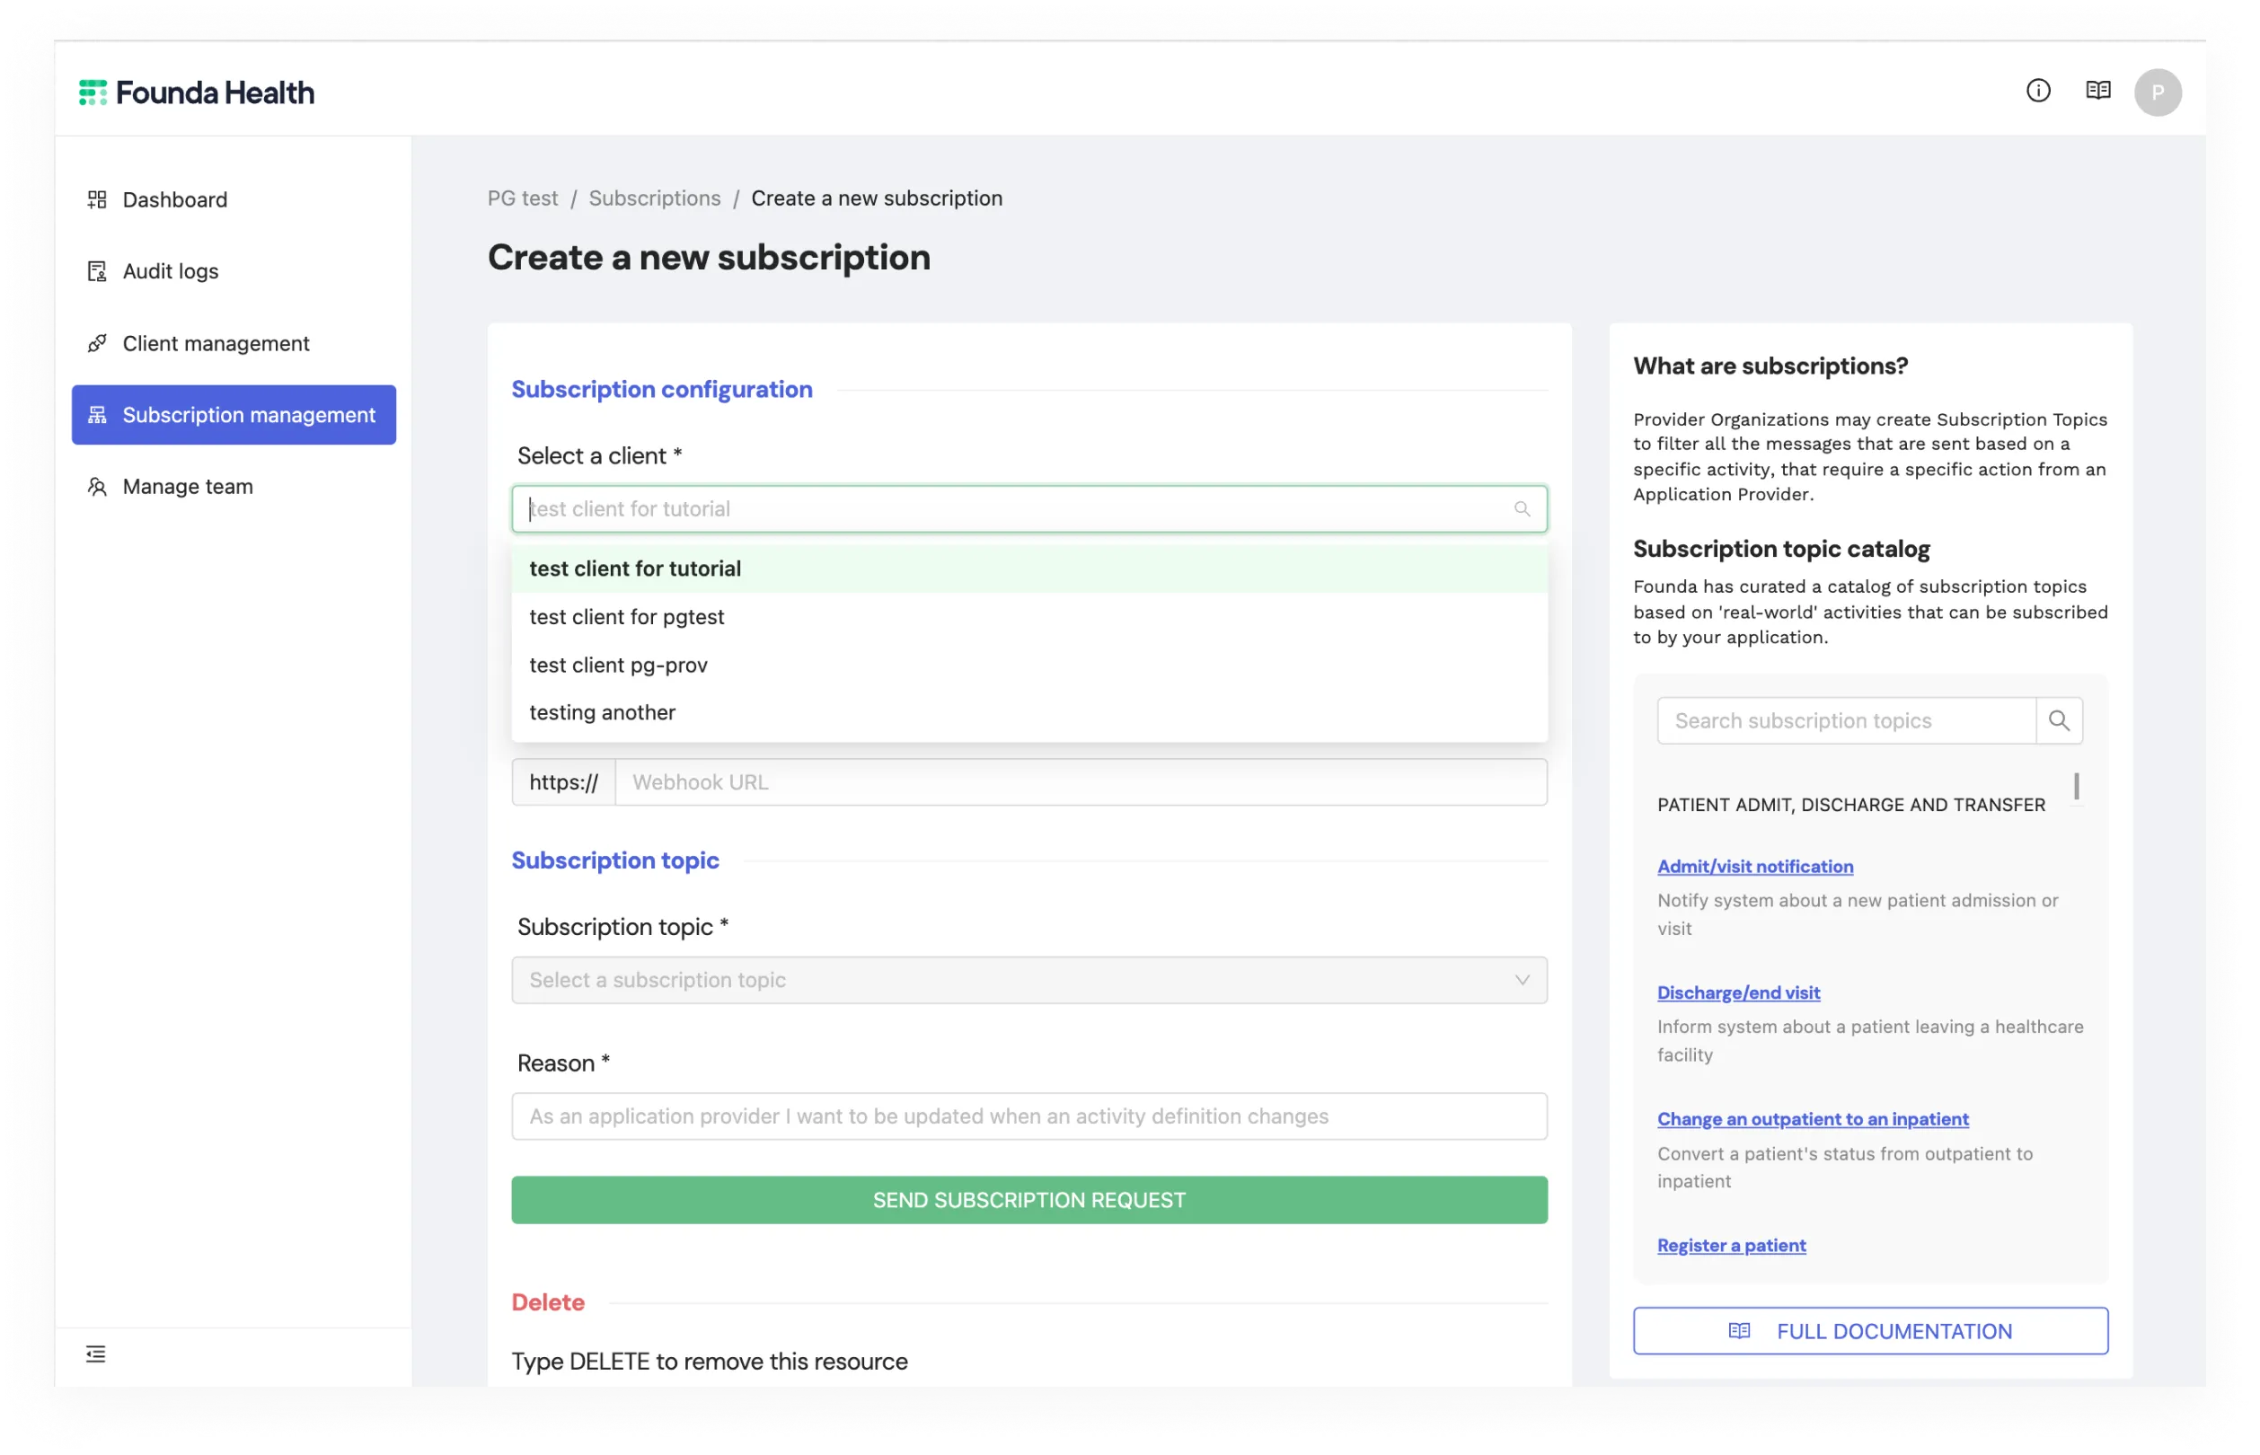Choose 'test client for pgtest' option
Viewport: 2260px width, 1455px height.
pos(1028,617)
